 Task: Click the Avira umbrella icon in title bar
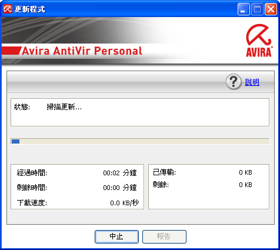(x=8, y=9)
